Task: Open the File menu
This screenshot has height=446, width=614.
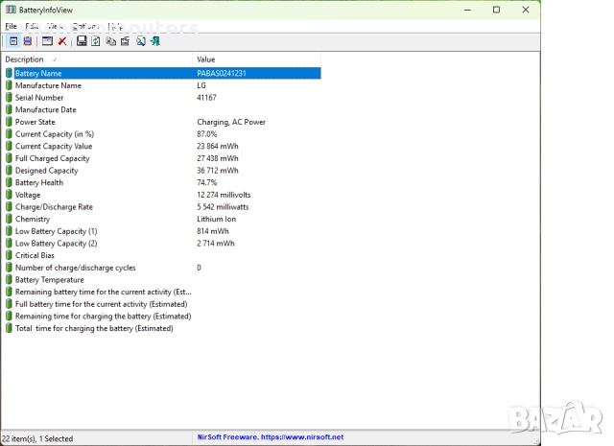Action: (11, 26)
